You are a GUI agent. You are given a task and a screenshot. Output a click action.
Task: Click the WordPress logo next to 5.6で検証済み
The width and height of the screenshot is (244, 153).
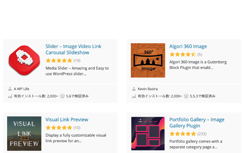click(x=62, y=96)
